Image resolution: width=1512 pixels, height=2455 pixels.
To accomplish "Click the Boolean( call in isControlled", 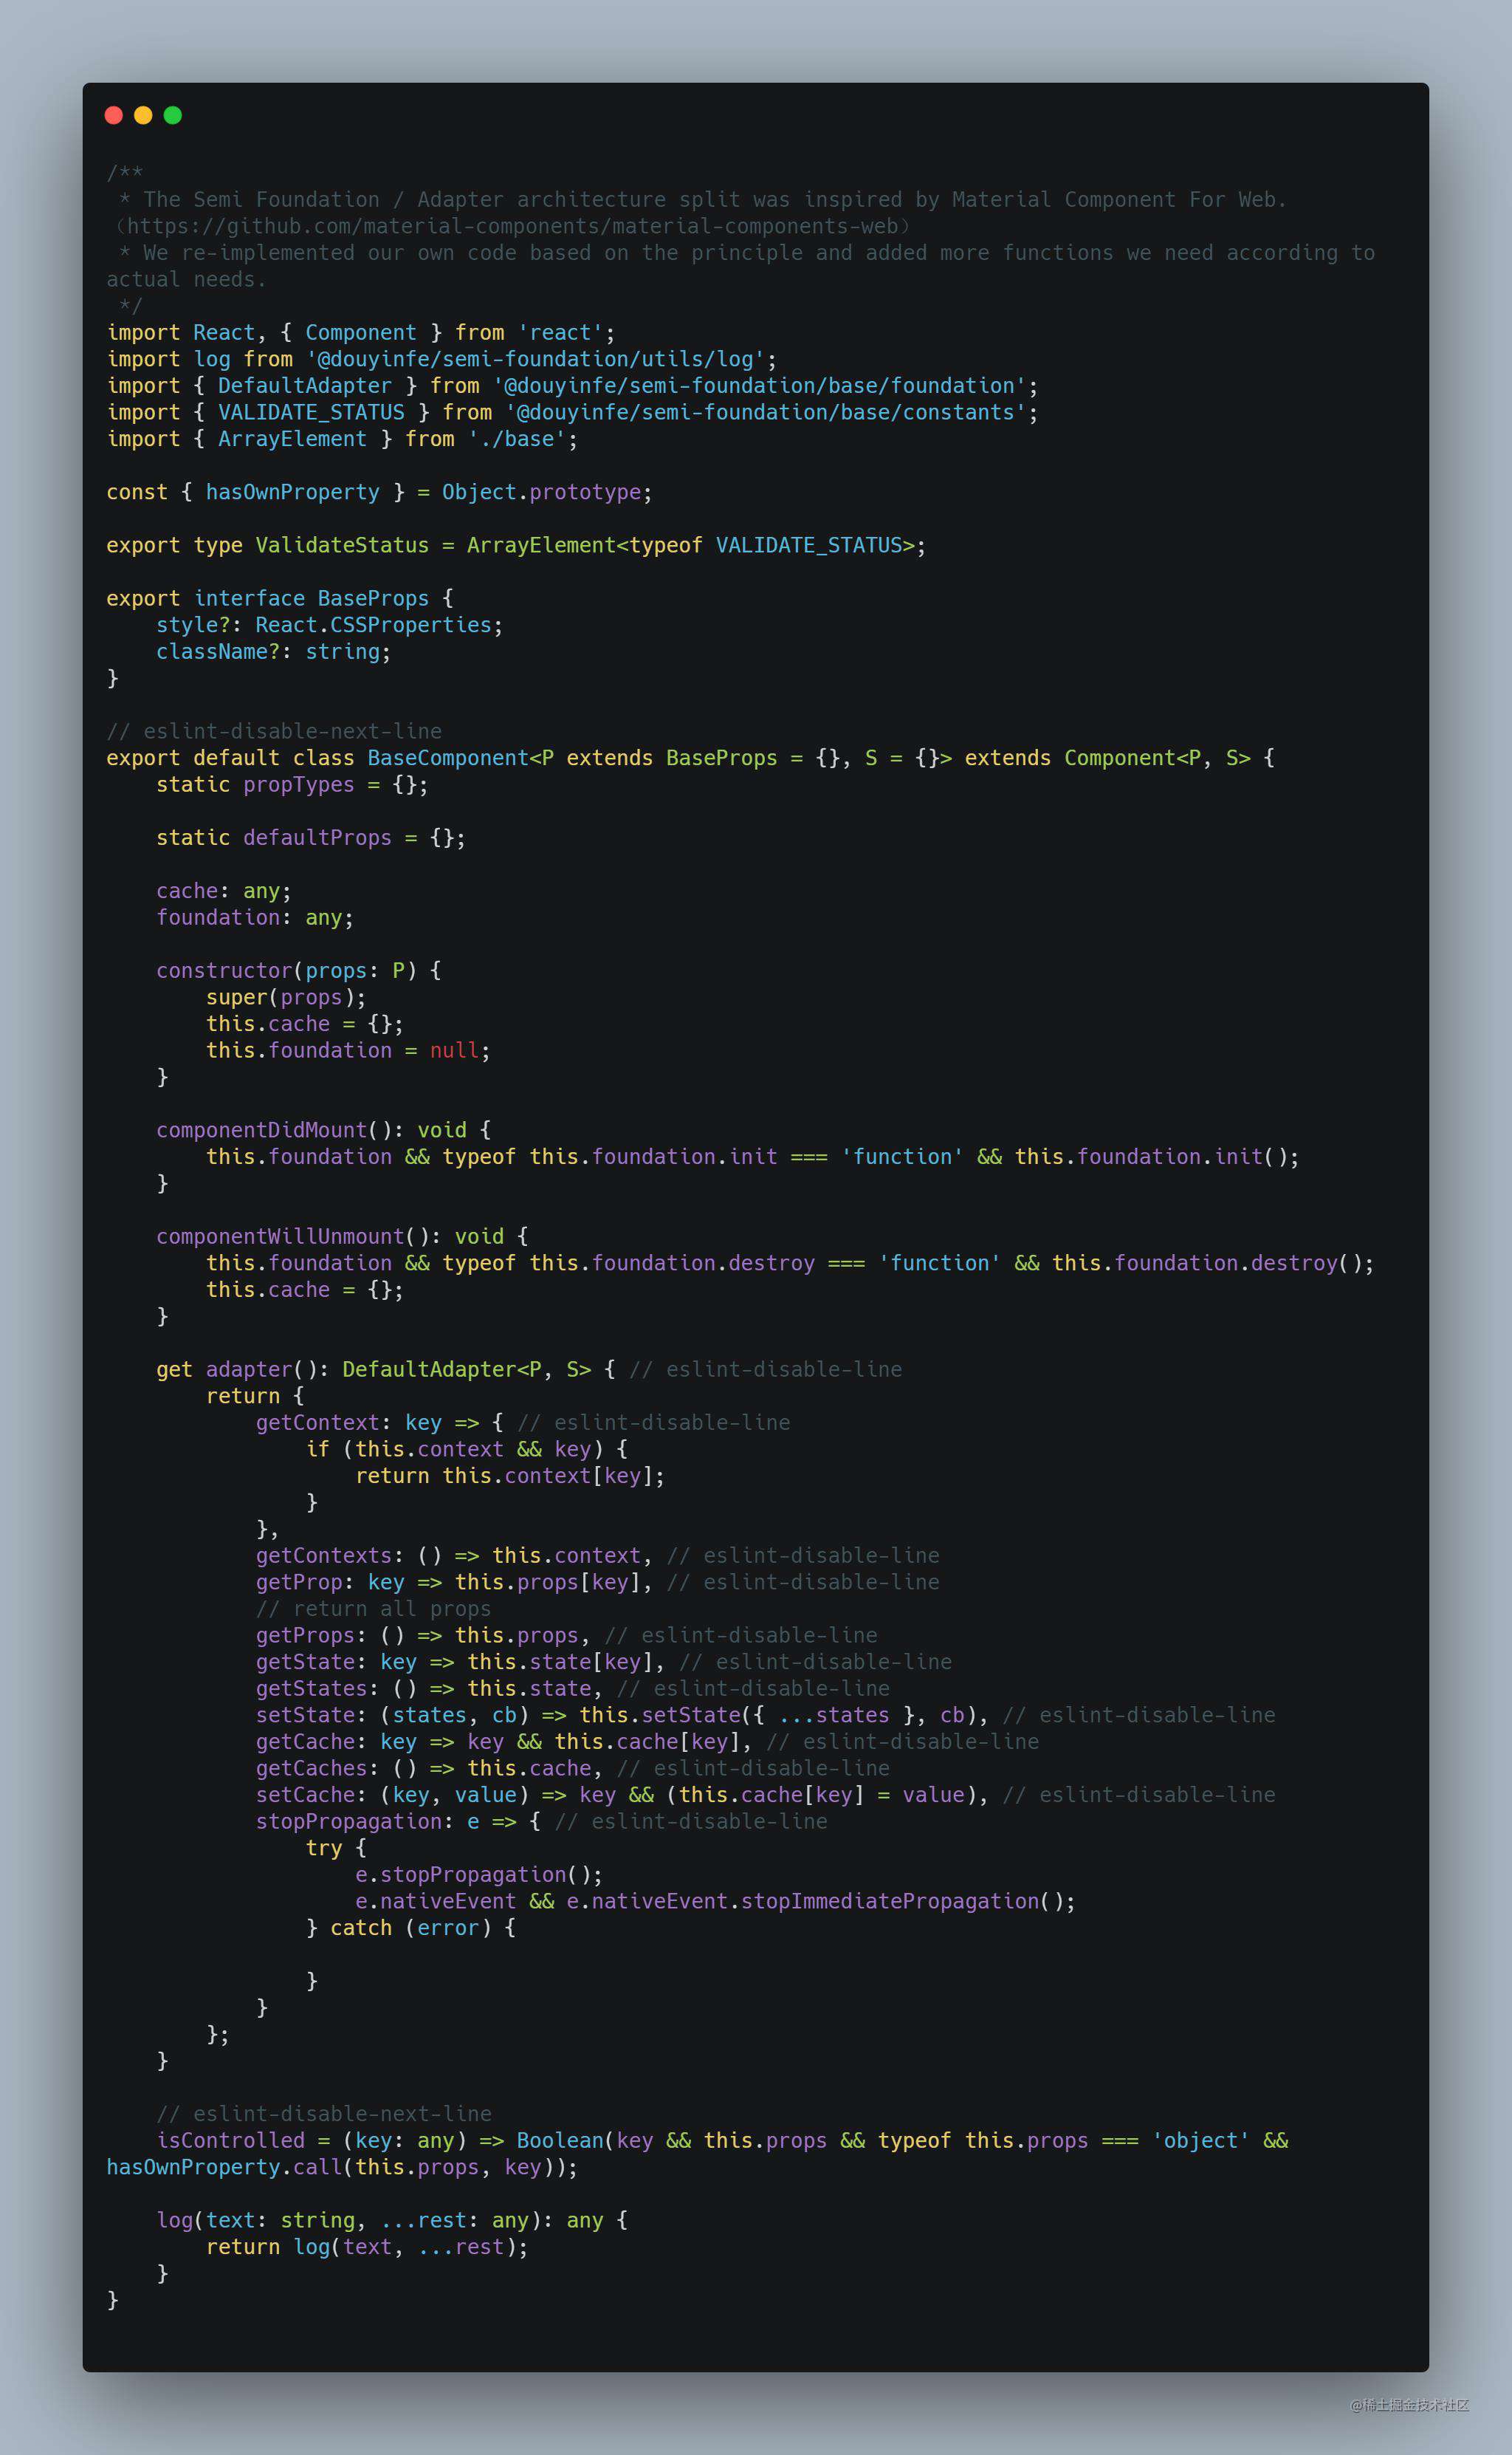I will click(x=565, y=2141).
